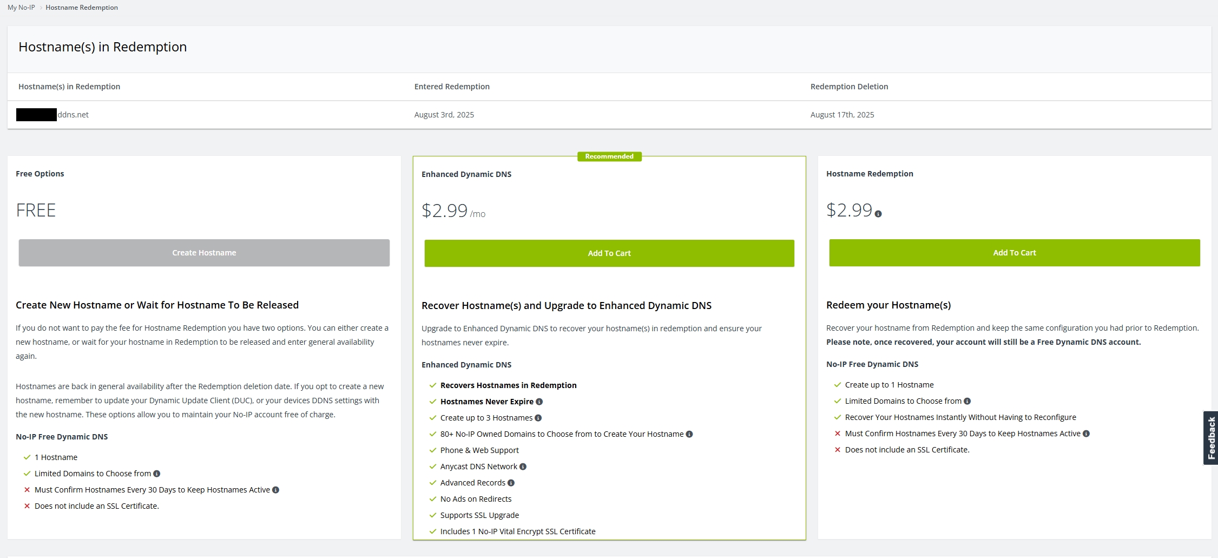
Task: Open the Feedback side tab
Action: 1211,438
